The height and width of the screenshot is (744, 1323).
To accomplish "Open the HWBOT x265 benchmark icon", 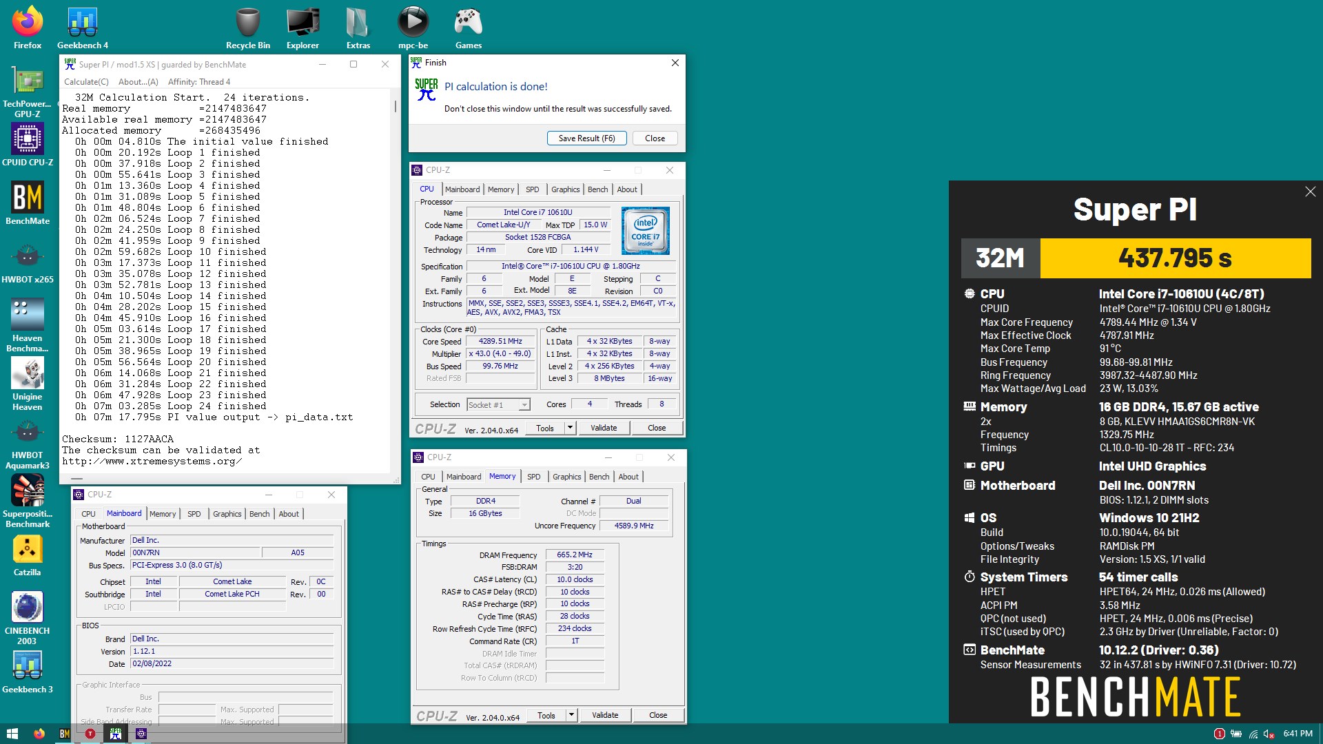I will tap(28, 262).
